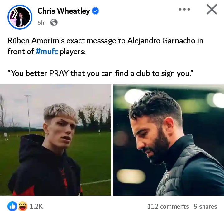The height and width of the screenshot is (211, 224).
Task: Click the post text about Rúben Amorim
Action: [x=105, y=46]
